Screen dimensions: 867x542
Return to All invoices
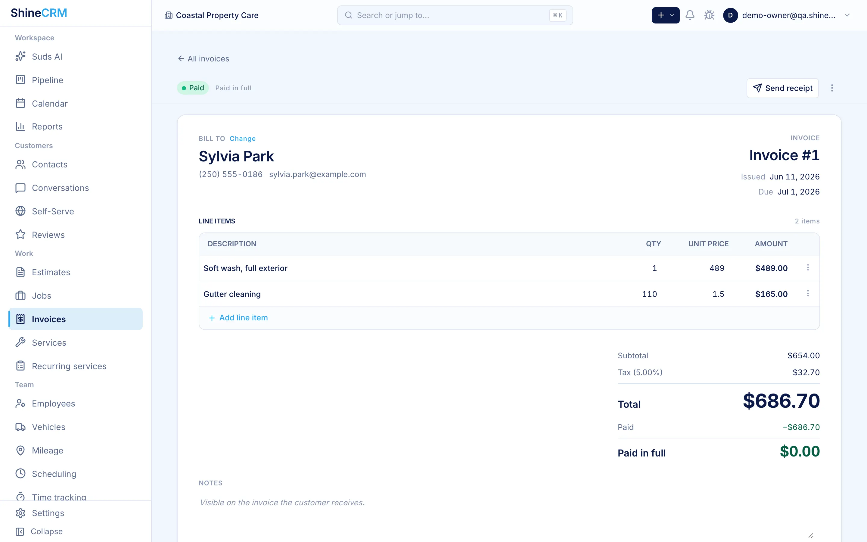[204, 58]
